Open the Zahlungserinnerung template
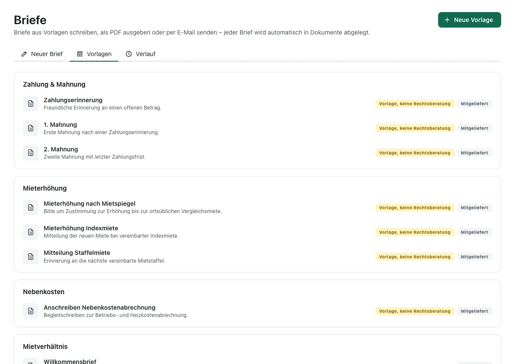 click(73, 100)
